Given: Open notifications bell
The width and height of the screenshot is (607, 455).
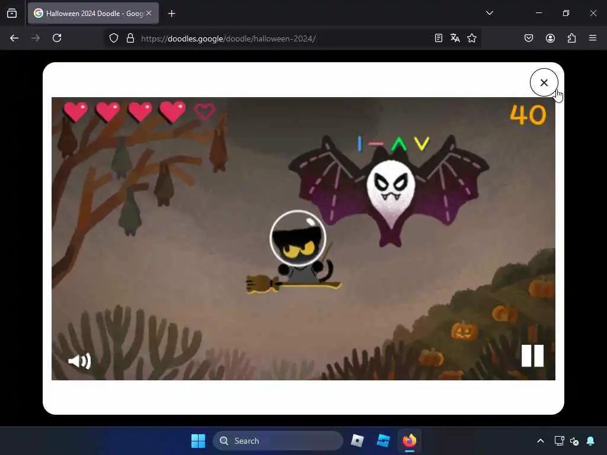Looking at the screenshot, I should (x=590, y=441).
